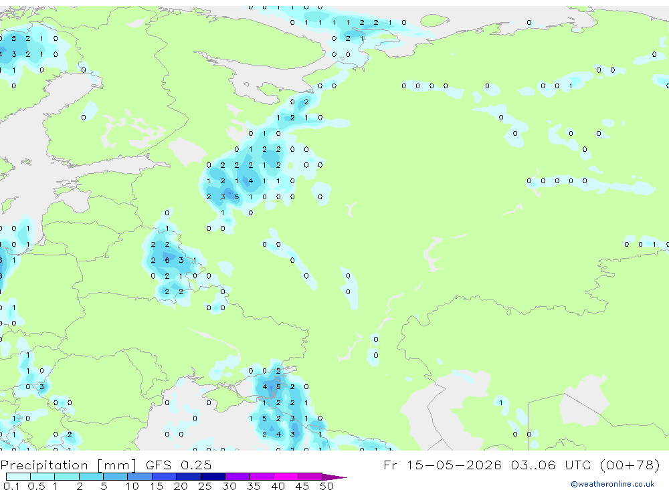Select the 2–5 mm legend color swatch
This screenshot has height=490, width=669.
(91, 477)
